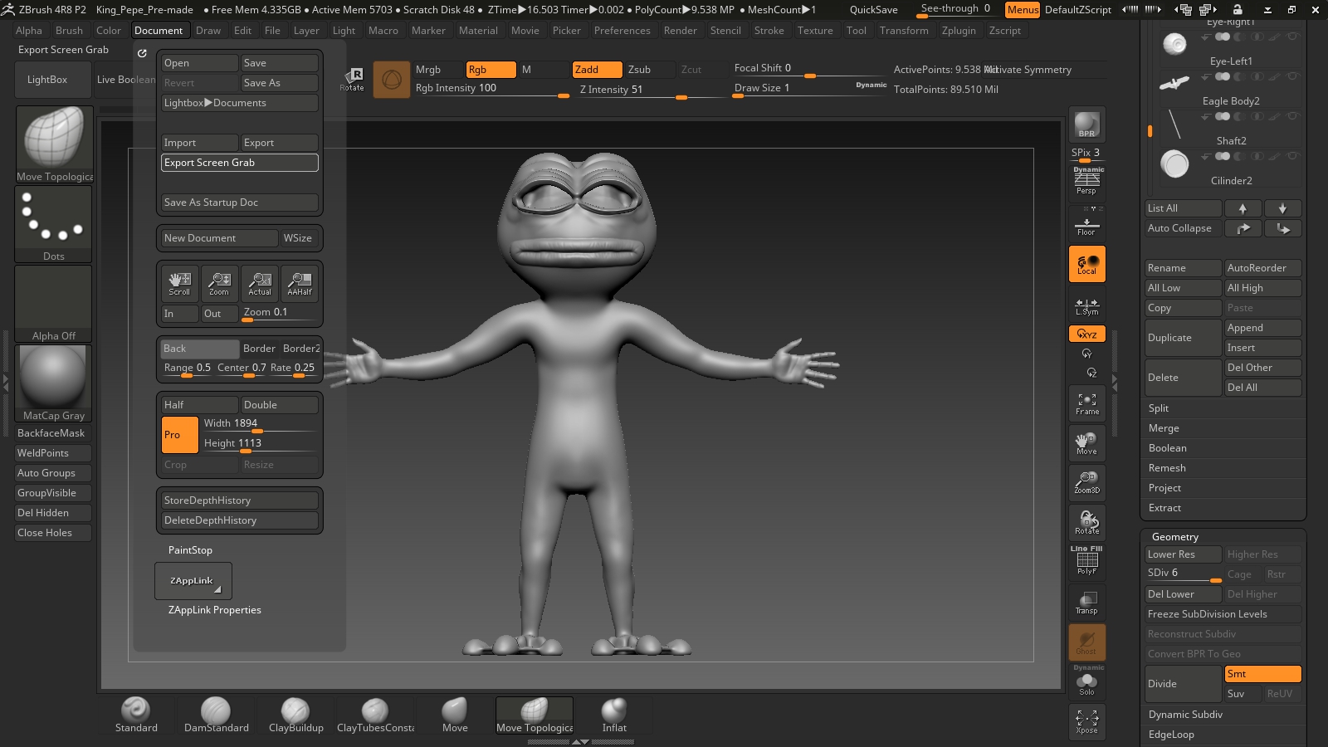The height and width of the screenshot is (747, 1328).
Task: Click QuickSave button
Action: click(x=873, y=10)
